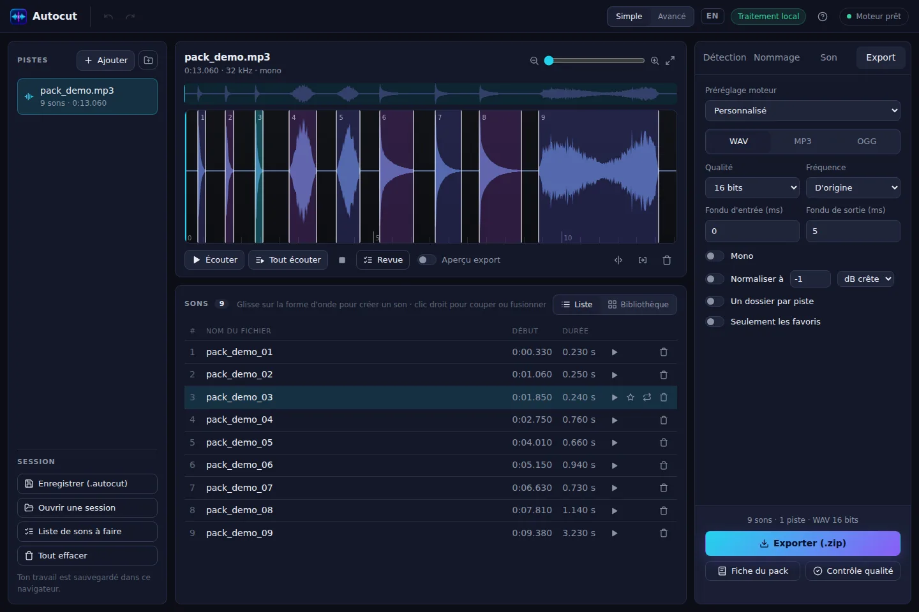Screen dimensions: 919x612
Task: Click the zoom out magnifier icon
Action: tap(534, 61)
